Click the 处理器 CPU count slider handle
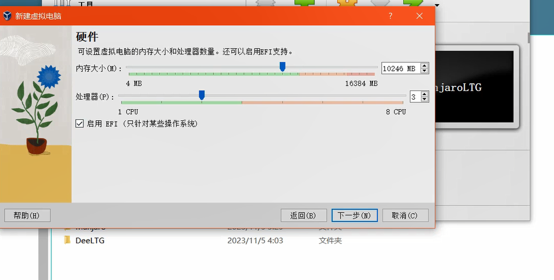Image resolution: width=554 pixels, height=280 pixels. pyautogui.click(x=202, y=95)
